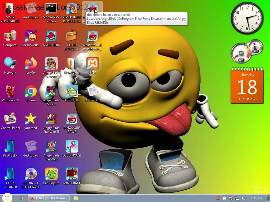
Task: Open the network tray icon
Action: coord(237,198)
